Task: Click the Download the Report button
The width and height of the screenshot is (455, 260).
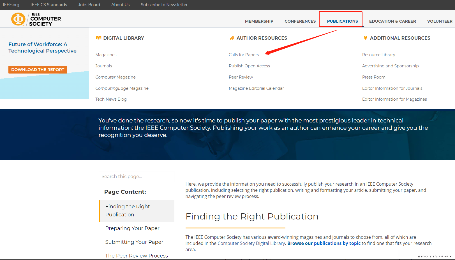Action: 38,70
